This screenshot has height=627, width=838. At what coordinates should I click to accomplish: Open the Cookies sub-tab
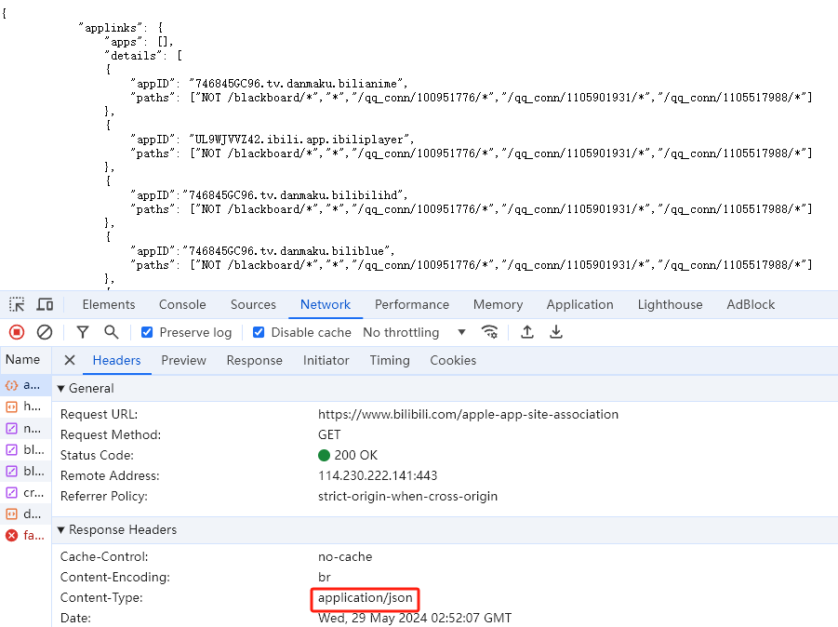tap(453, 360)
